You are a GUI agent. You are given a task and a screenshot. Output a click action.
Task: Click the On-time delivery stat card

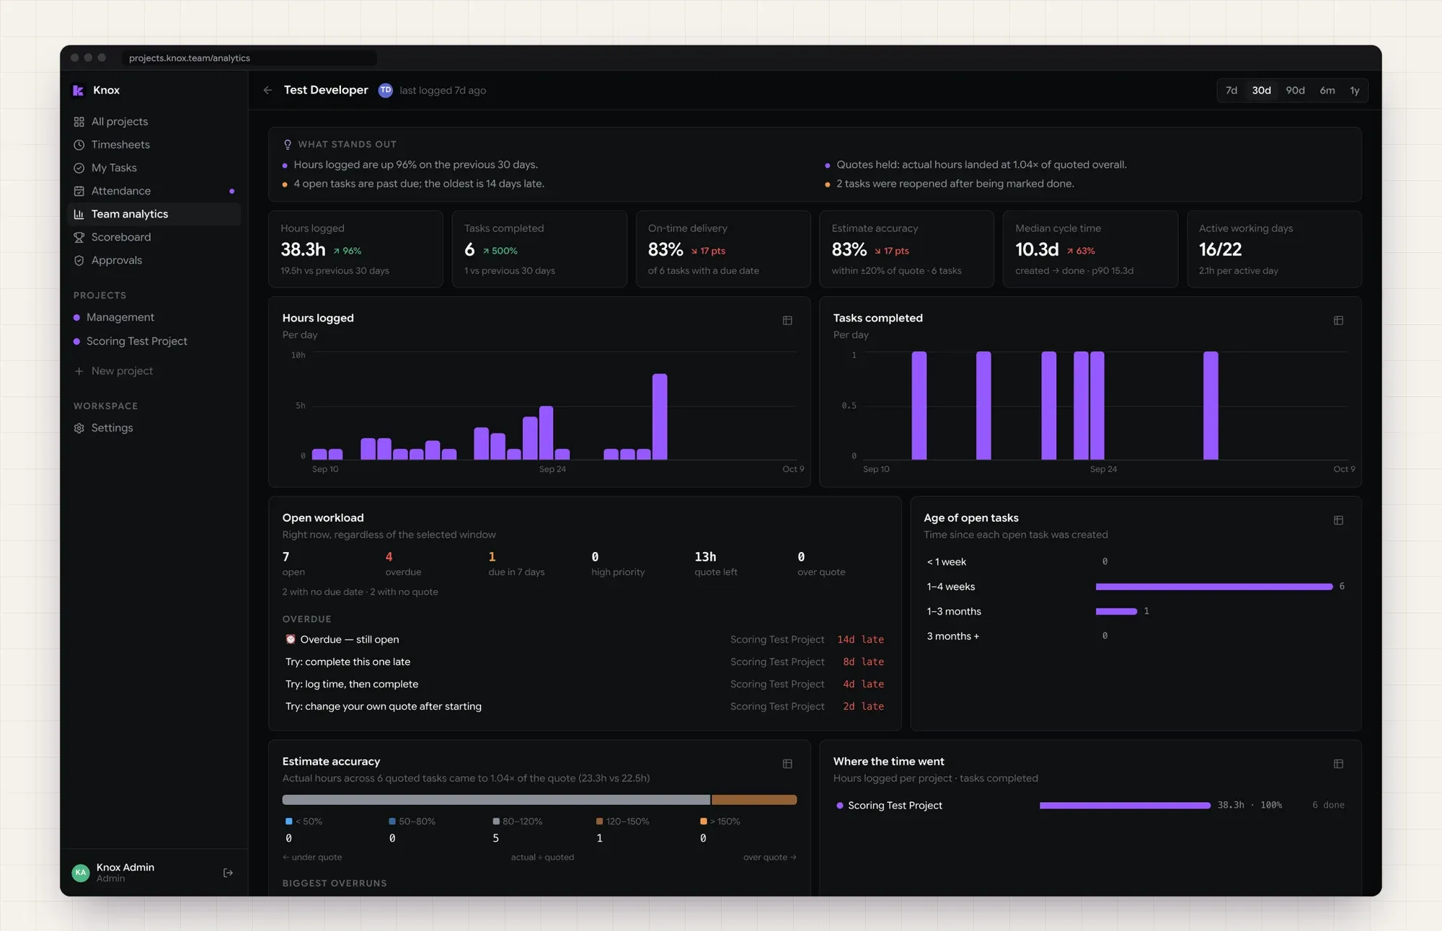(723, 249)
